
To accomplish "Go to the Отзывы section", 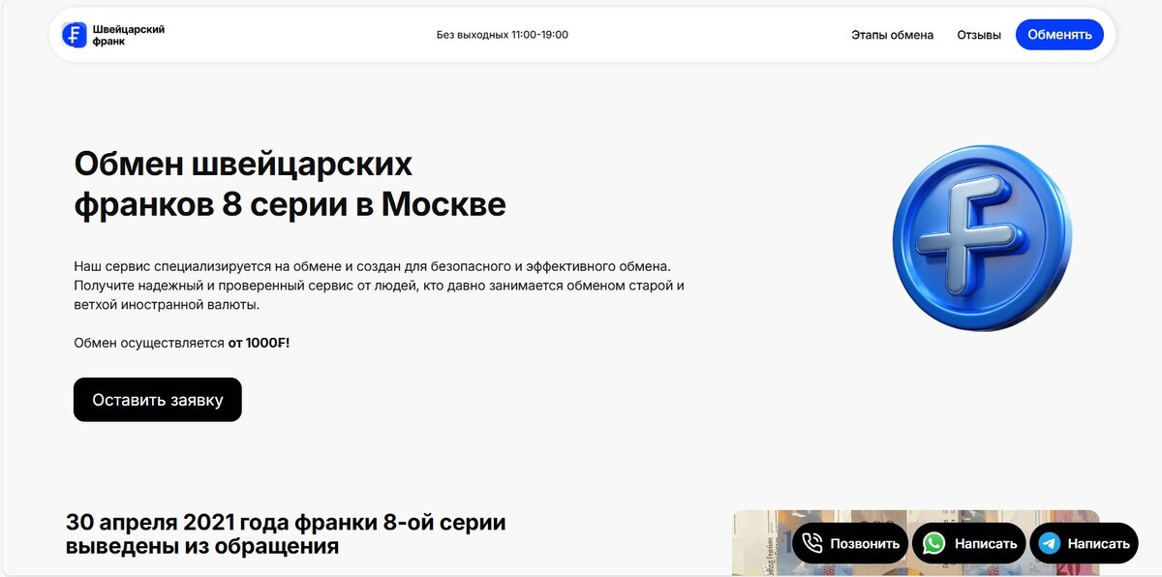I will pos(978,35).
